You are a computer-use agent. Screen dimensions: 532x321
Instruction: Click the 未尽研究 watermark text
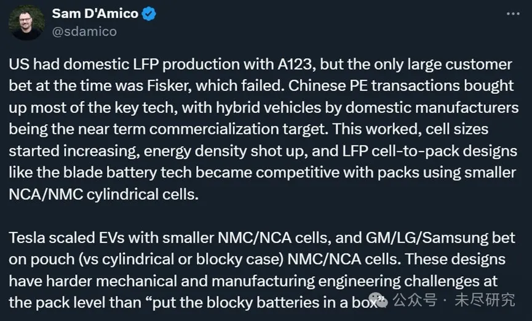(485, 301)
